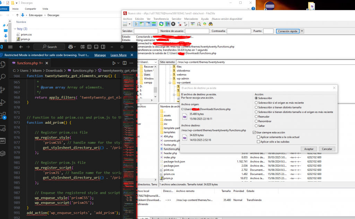
Task: Click the cancel current operation icon
Action: coord(173,24)
